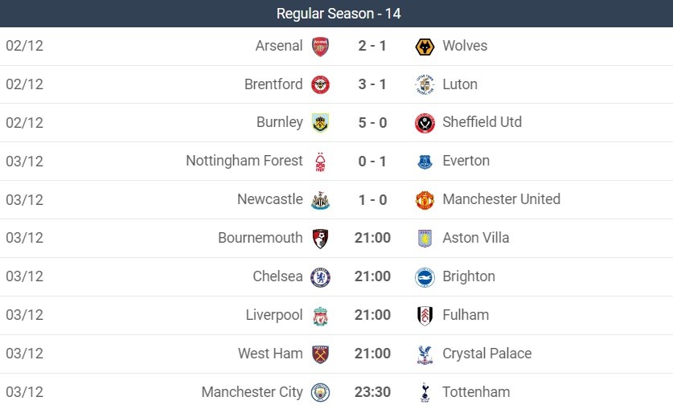Click the Nottingham Forest team name

(x=244, y=161)
